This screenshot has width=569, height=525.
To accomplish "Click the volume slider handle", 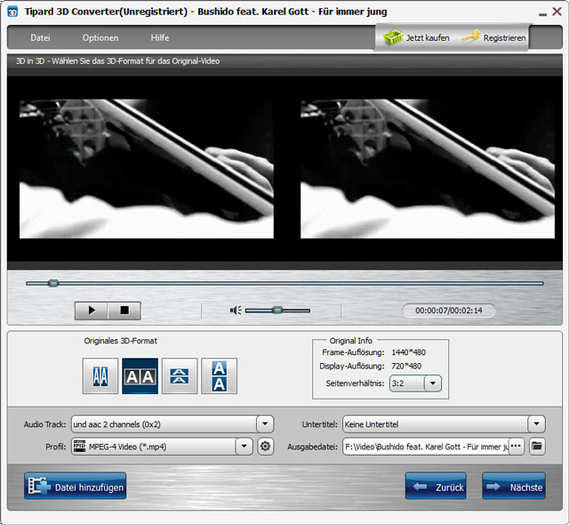I will pyautogui.click(x=277, y=310).
